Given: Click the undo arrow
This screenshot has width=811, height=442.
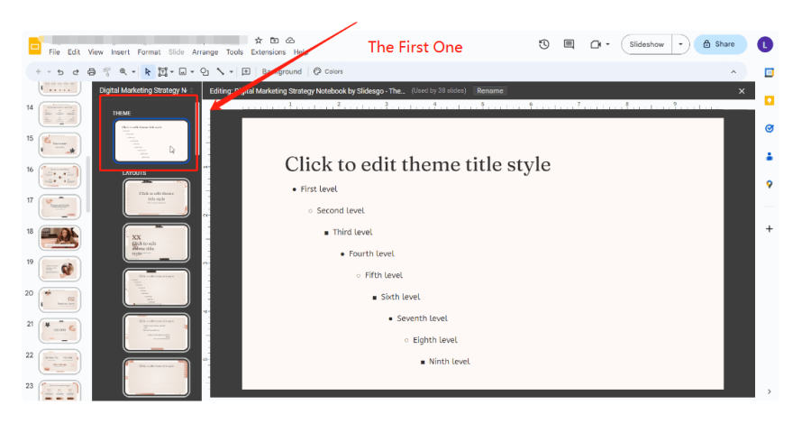Looking at the screenshot, I should click(60, 72).
